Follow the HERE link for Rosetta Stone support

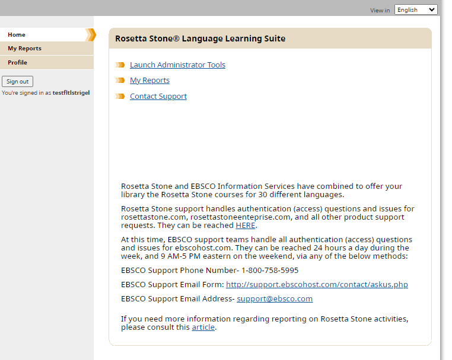coord(245,226)
